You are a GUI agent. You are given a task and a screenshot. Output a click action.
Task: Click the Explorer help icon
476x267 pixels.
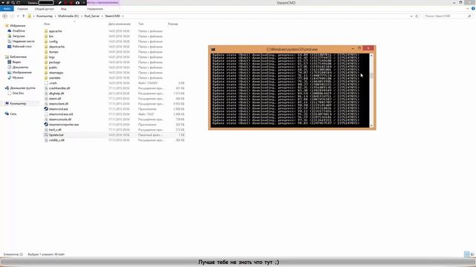pos(473,9)
